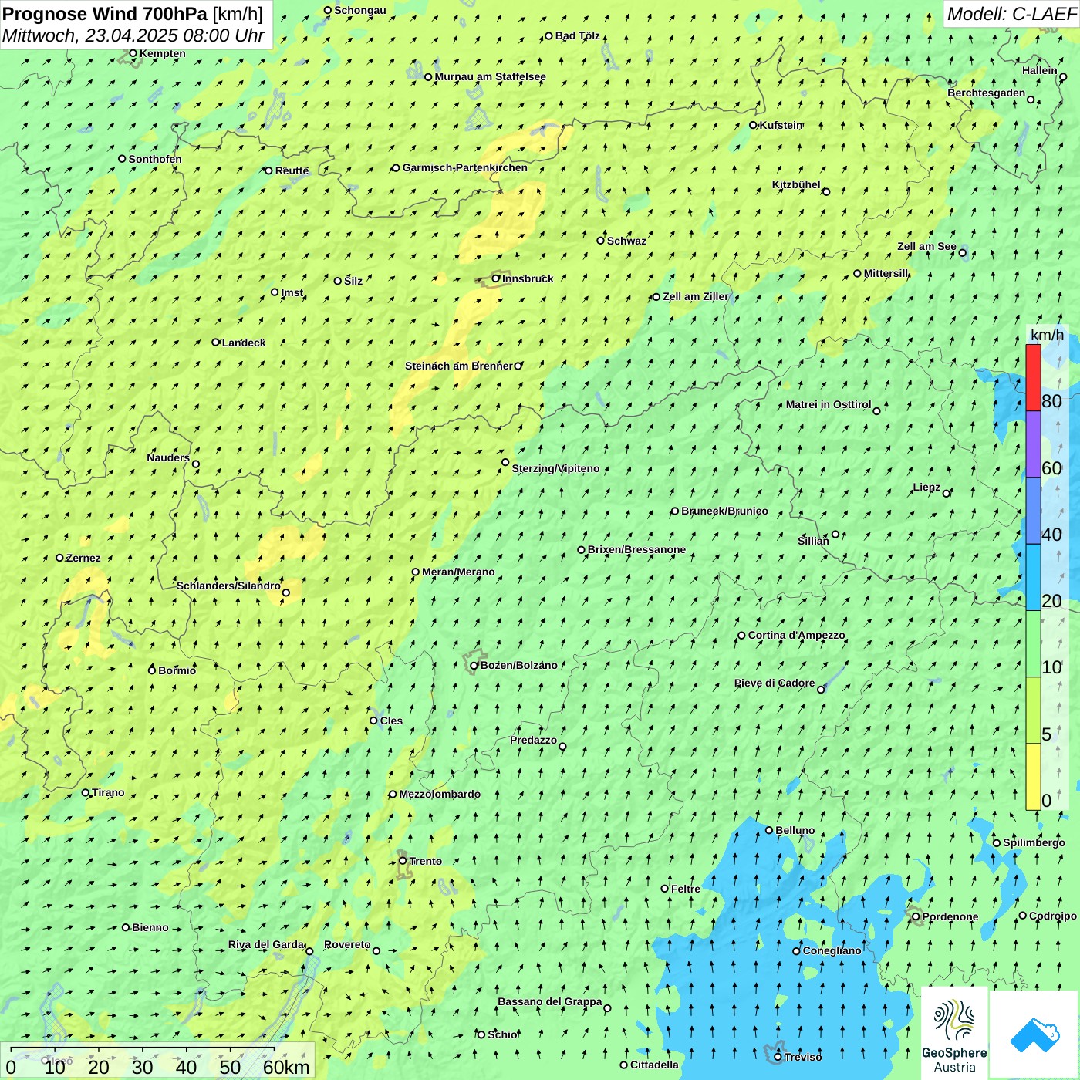Click the Predazzo label

[x=533, y=740]
